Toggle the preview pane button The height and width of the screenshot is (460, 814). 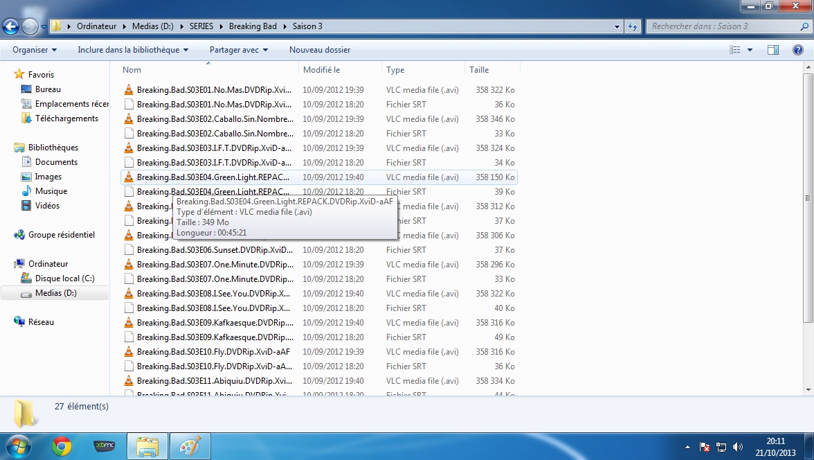point(773,50)
